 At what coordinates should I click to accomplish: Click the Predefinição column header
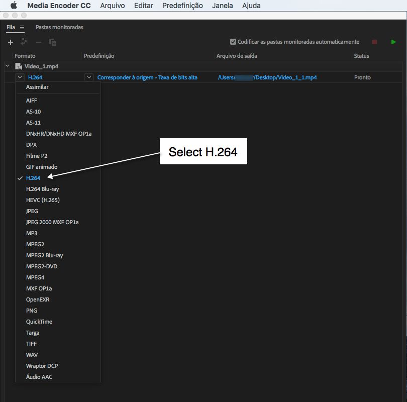coord(99,56)
